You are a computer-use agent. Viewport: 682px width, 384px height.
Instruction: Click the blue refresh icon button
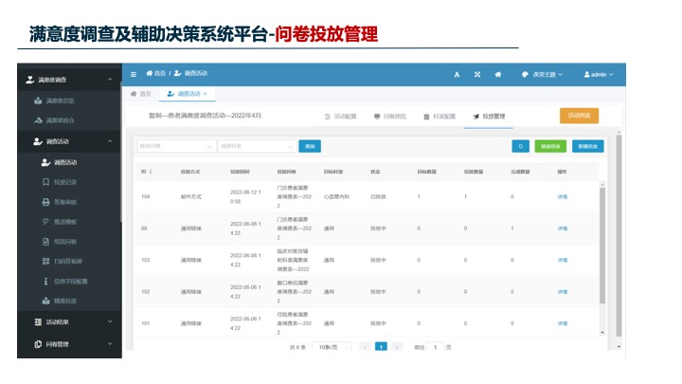pos(521,146)
